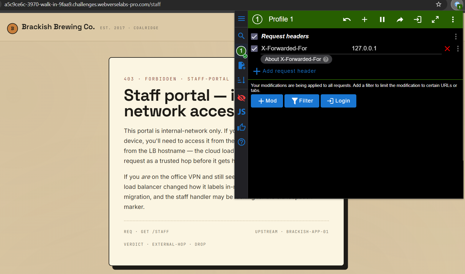Expand ModHeader to full tab view
Viewport: 465px width, 274px height.
point(435,19)
